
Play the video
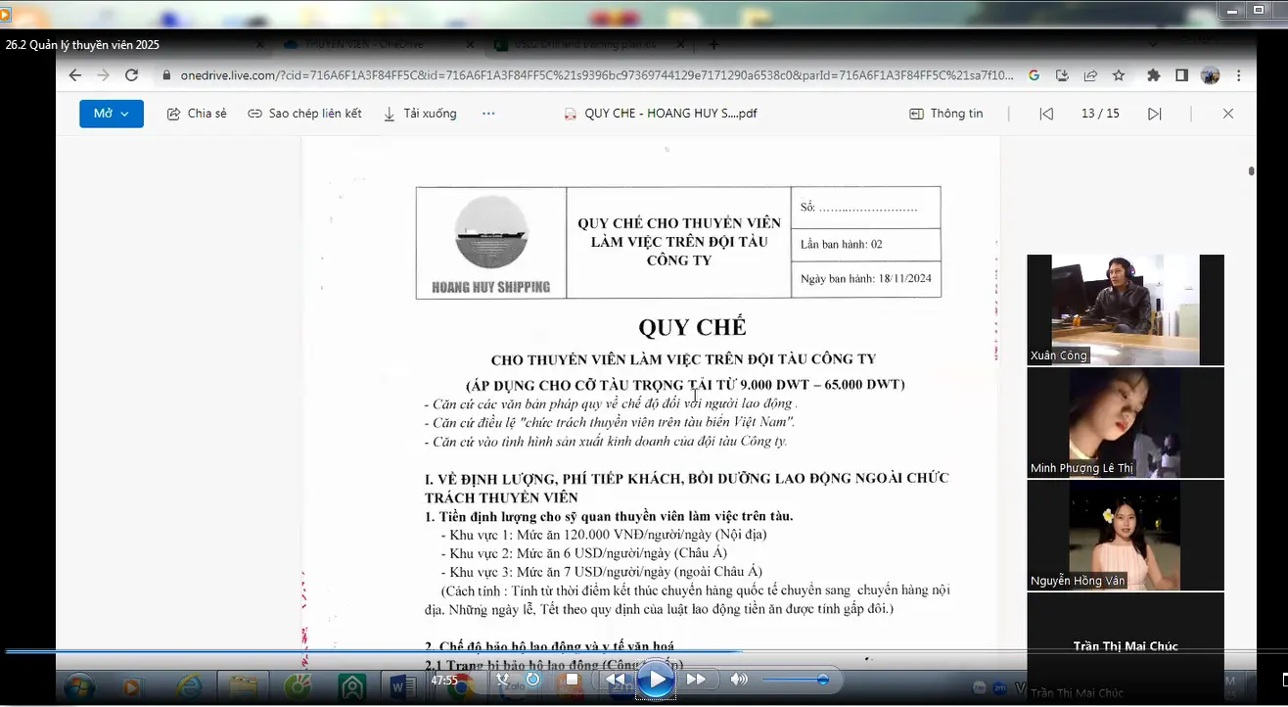(655, 680)
